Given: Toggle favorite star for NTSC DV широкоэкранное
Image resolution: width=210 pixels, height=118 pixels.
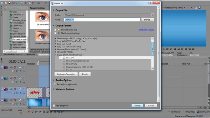Looking at the screenshot, I should pos(64,61).
